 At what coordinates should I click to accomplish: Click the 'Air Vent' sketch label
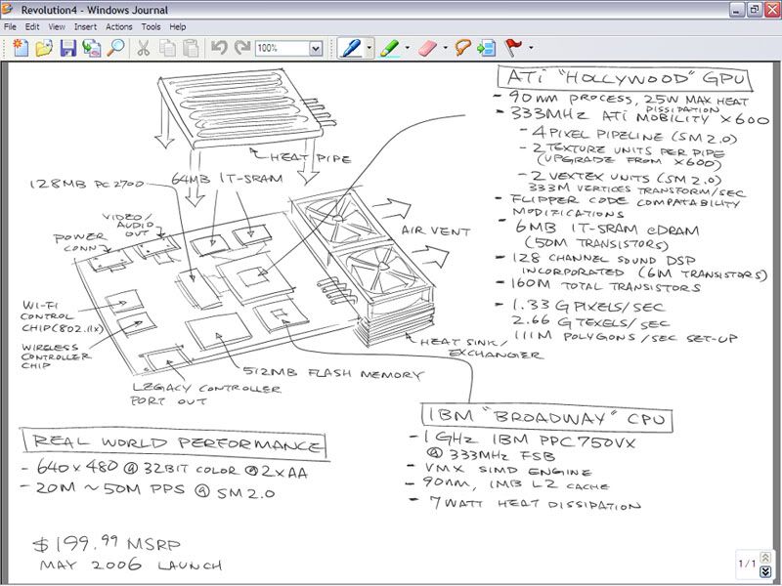click(x=435, y=231)
